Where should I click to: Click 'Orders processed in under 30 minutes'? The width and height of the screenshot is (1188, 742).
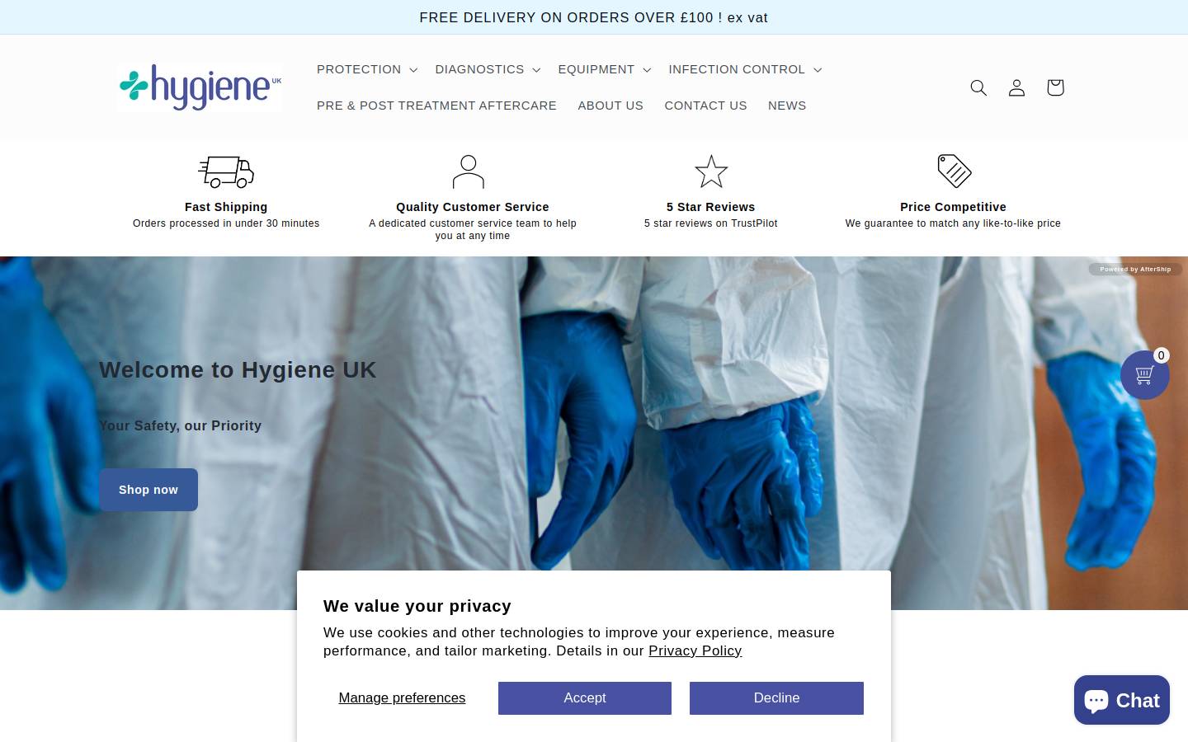[226, 223]
